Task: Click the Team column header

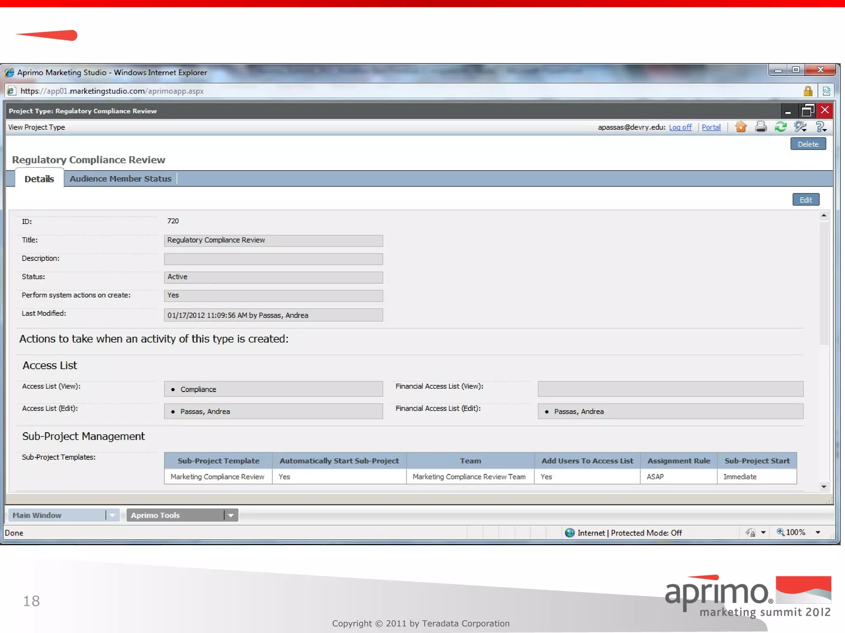Action: (x=470, y=461)
